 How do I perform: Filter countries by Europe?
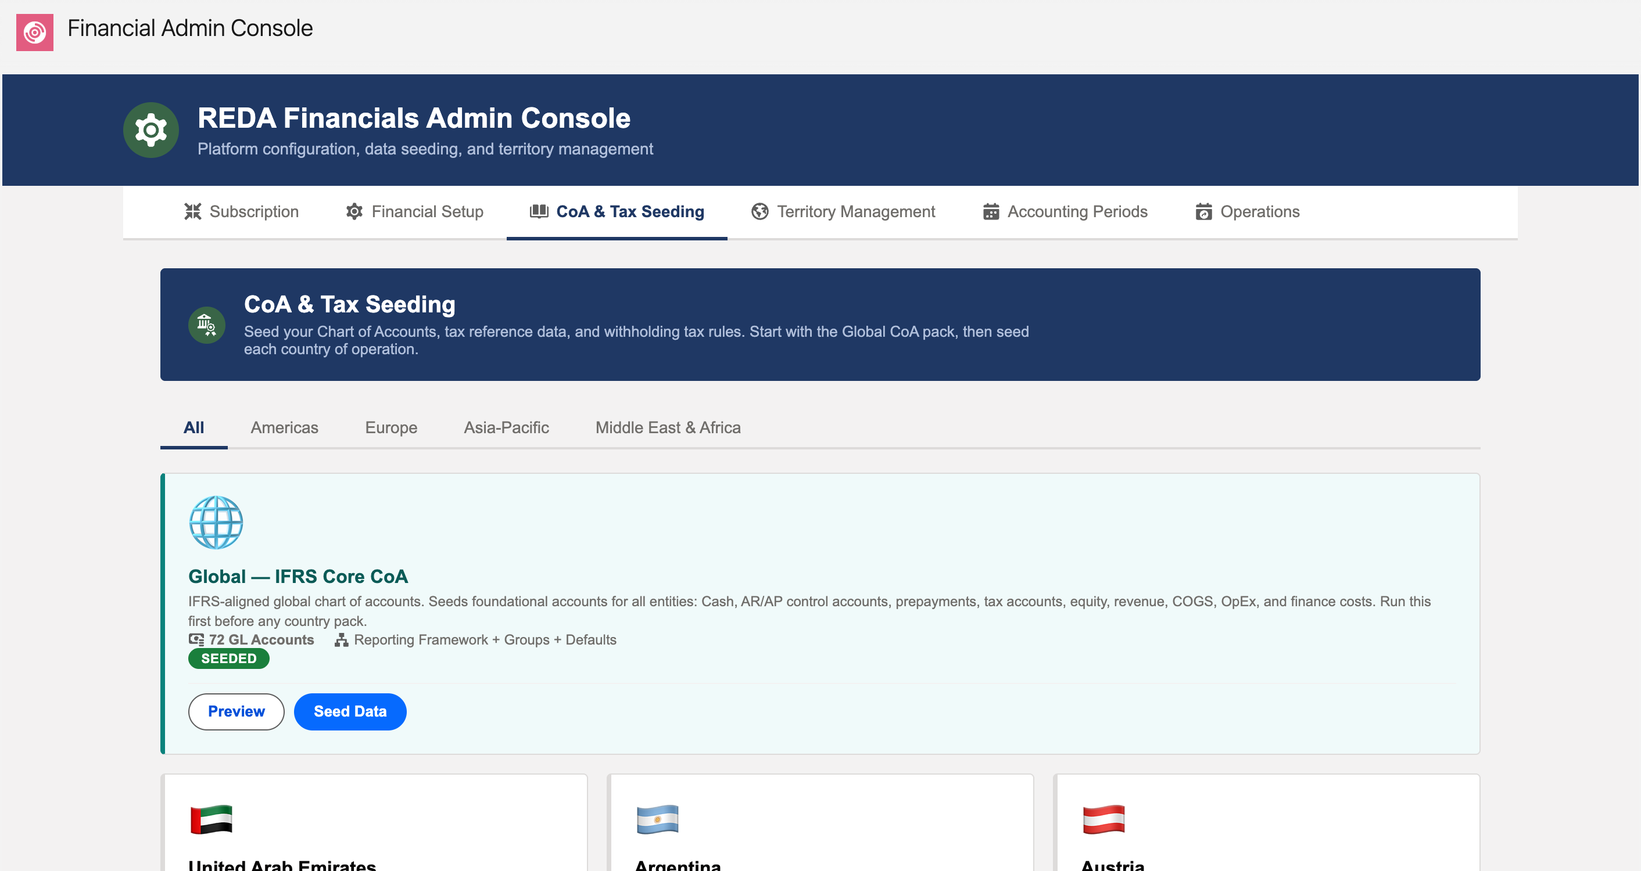click(391, 428)
